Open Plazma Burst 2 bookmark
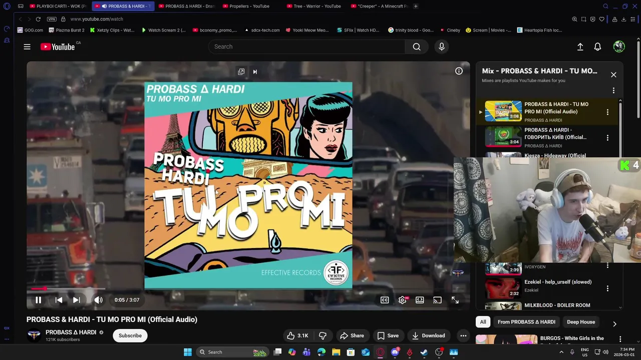 tap(66, 30)
